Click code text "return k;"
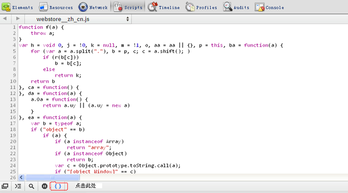Viewport: 348px width, 193px height. click(x=68, y=76)
